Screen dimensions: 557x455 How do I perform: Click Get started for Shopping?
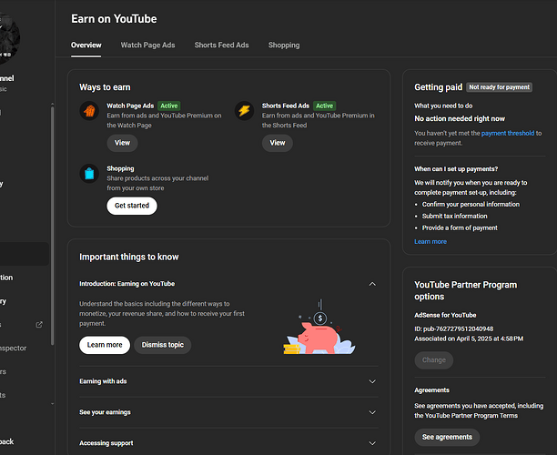click(132, 206)
